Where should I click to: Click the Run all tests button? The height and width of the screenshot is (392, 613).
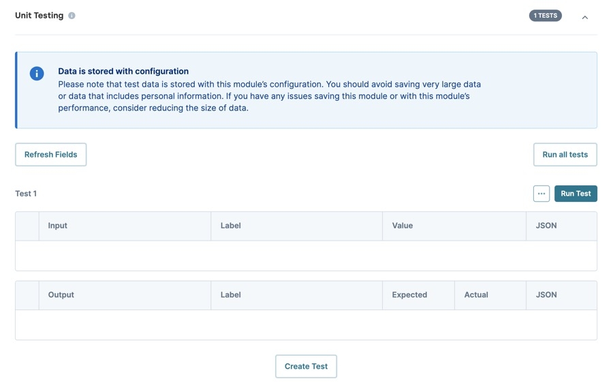click(x=565, y=155)
